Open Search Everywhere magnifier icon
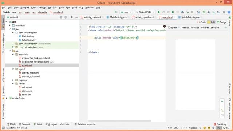The image size is (233, 131). pos(224,12)
